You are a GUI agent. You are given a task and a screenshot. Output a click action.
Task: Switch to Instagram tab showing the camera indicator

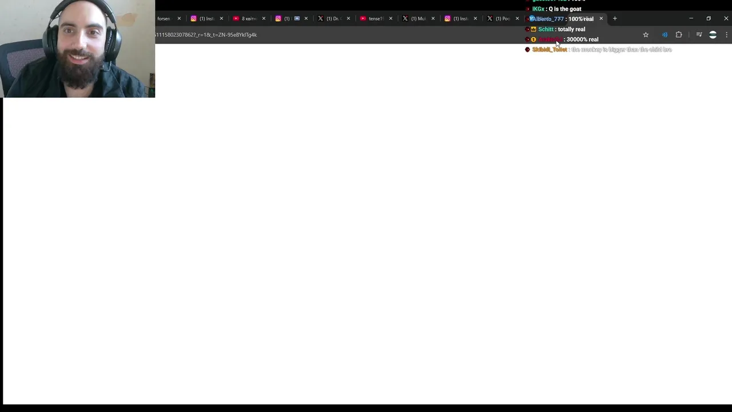click(x=291, y=18)
